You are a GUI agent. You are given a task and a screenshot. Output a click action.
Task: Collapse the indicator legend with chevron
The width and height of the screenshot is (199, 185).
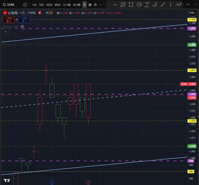point(6,32)
